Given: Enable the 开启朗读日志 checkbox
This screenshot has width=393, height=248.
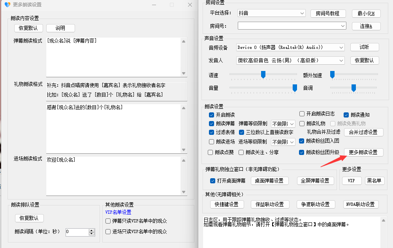Looking at the screenshot, I should (x=302, y=114).
